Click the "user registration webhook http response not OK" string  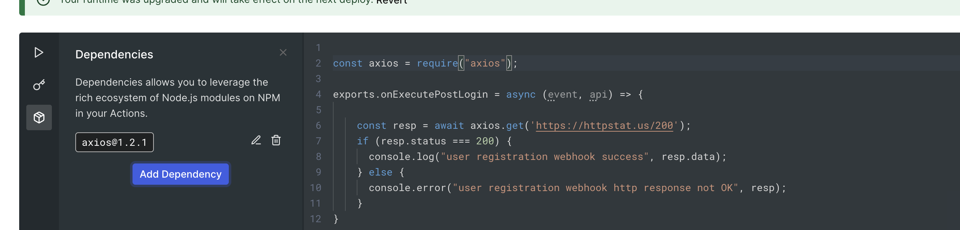point(595,188)
